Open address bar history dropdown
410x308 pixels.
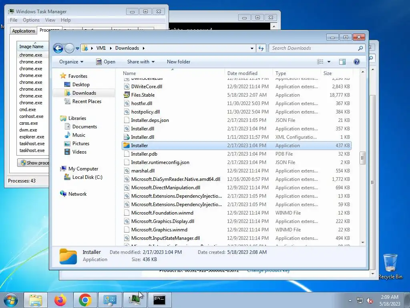point(252,48)
